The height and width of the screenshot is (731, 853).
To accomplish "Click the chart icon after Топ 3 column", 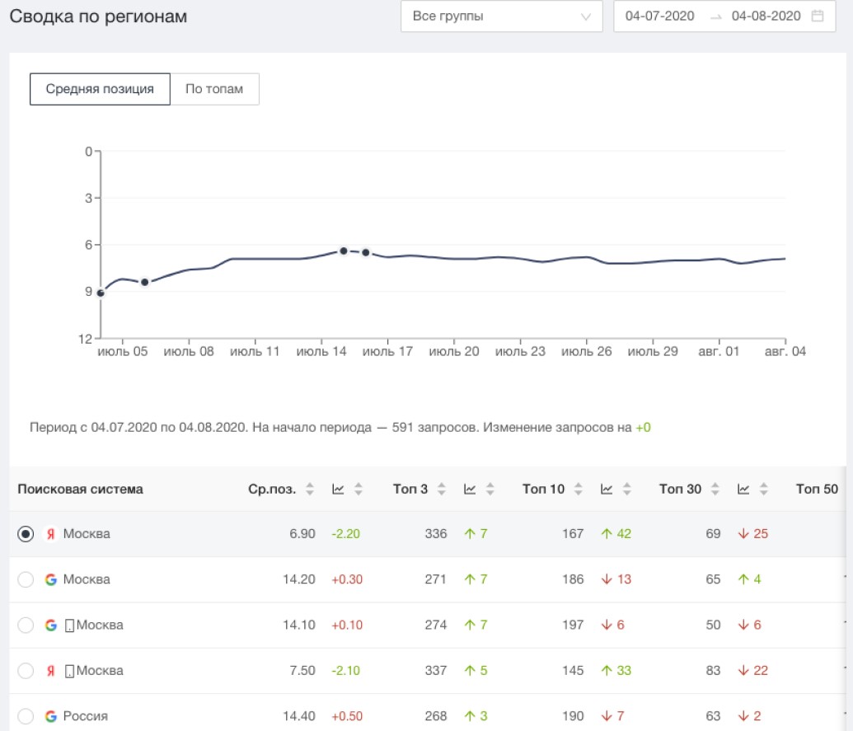I will 470,489.
